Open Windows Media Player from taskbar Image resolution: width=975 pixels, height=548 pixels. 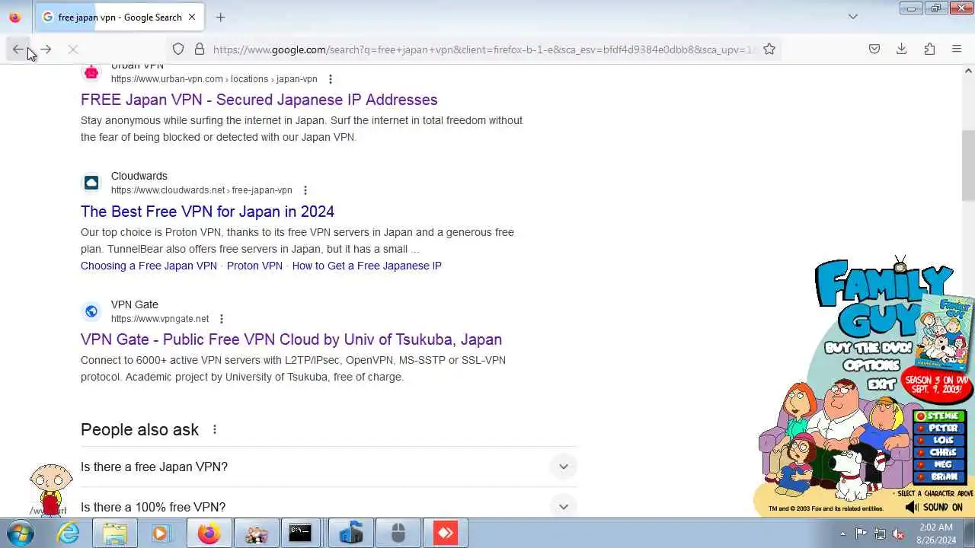[161, 534]
